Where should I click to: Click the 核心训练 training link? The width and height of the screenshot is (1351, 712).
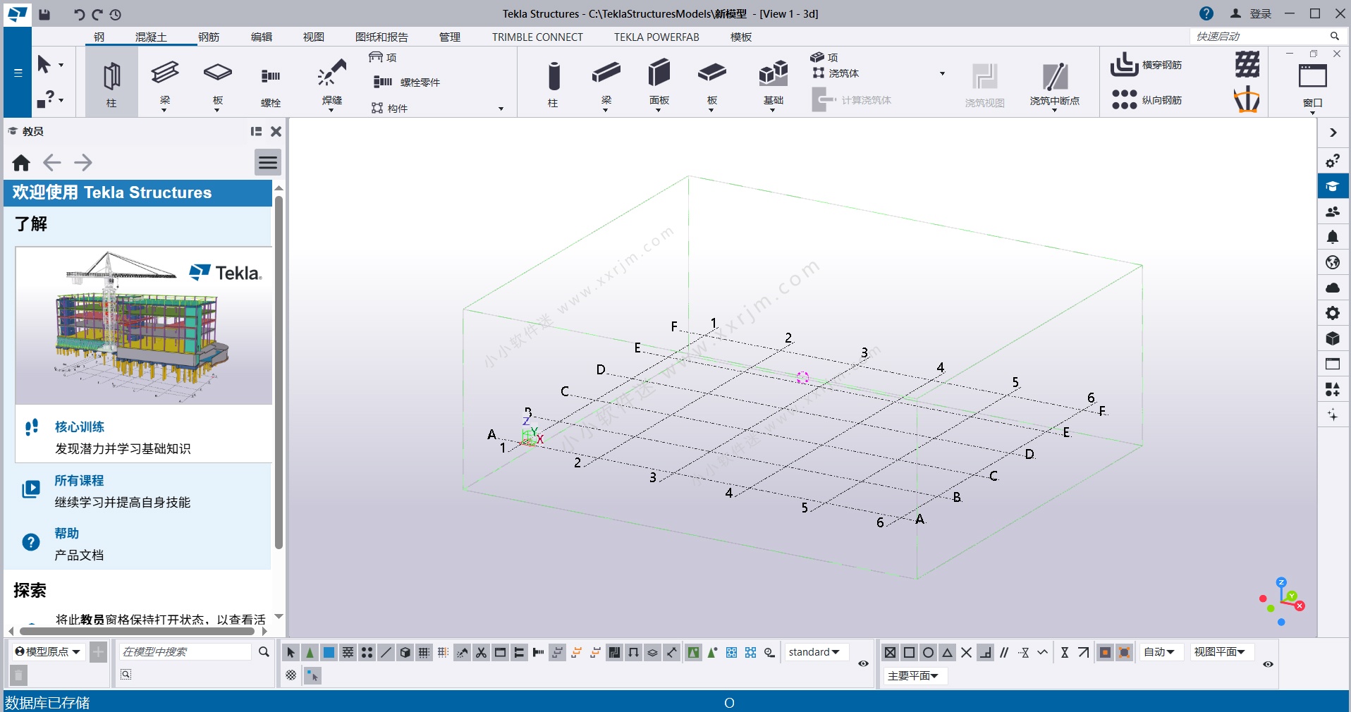tap(80, 427)
